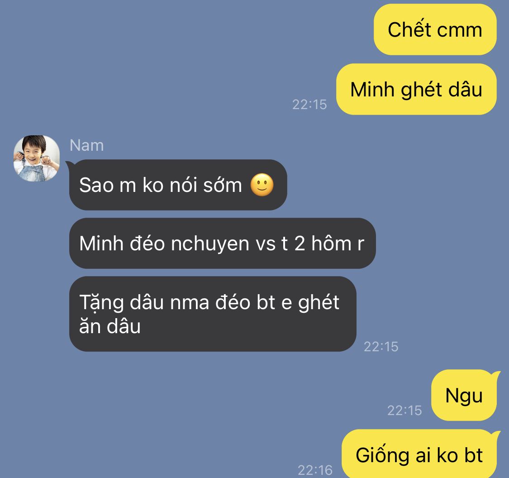This screenshot has width=509, height=478.
Task: Tap the 22:15 timestamp next to 'Ngu'
Action: click(404, 411)
